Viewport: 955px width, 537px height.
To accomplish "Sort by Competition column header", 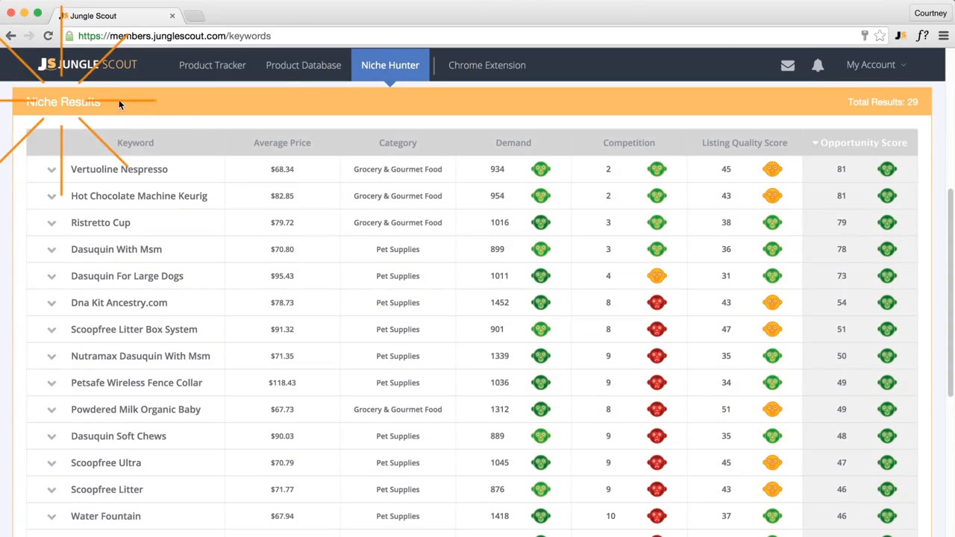I will pyautogui.click(x=629, y=142).
